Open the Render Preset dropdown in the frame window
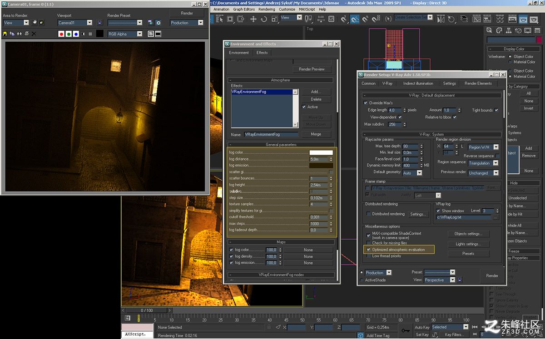Image resolution: width=545 pixels, height=339 pixels. point(125,22)
